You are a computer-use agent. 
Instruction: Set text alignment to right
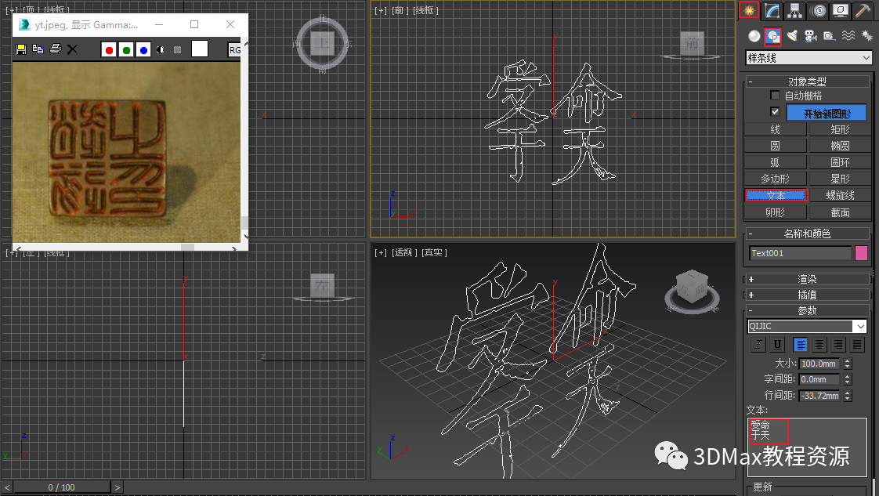(x=838, y=345)
